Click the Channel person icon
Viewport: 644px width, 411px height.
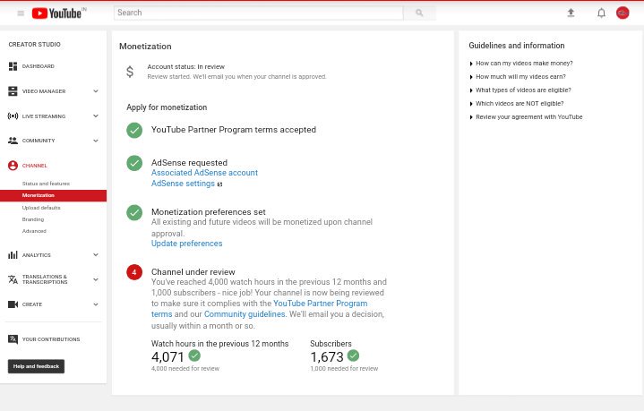[x=13, y=166]
